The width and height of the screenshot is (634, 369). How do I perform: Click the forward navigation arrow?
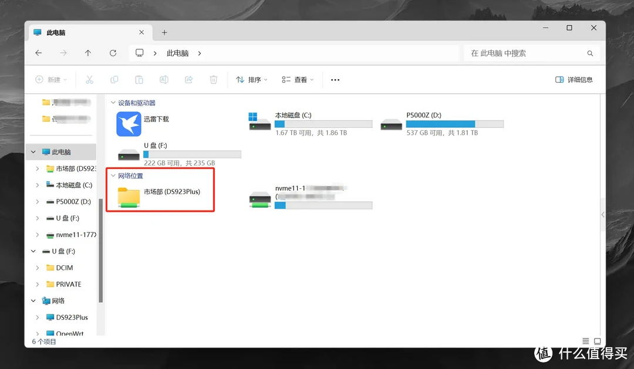pyautogui.click(x=63, y=53)
